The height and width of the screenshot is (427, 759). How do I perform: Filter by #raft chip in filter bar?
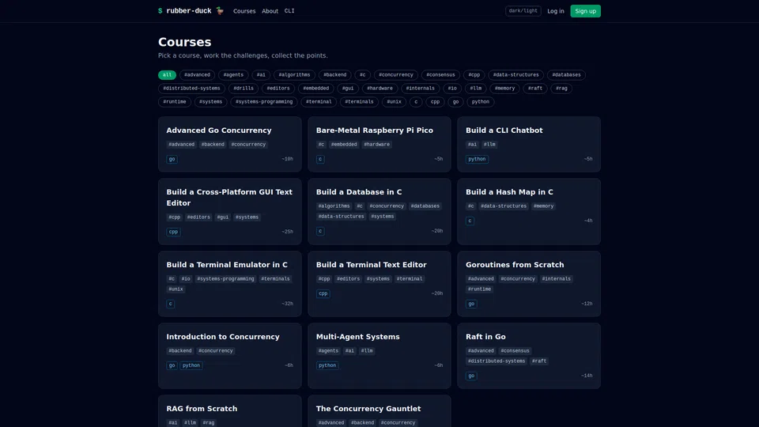pos(535,89)
